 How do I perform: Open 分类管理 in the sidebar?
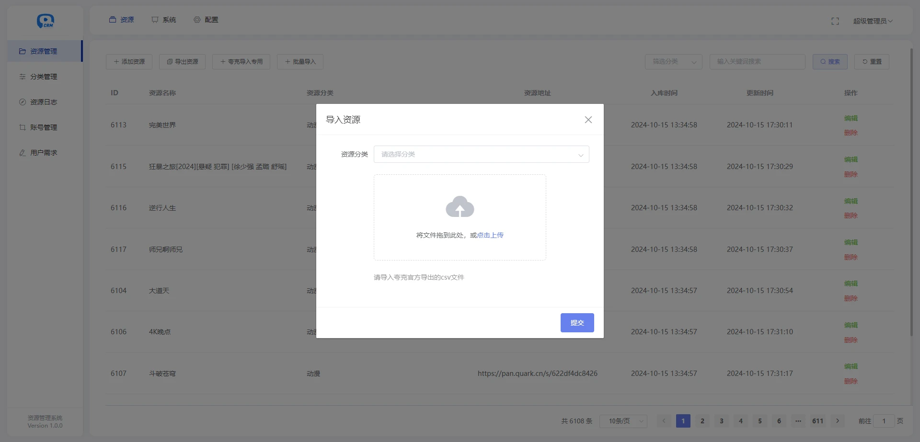click(x=45, y=77)
